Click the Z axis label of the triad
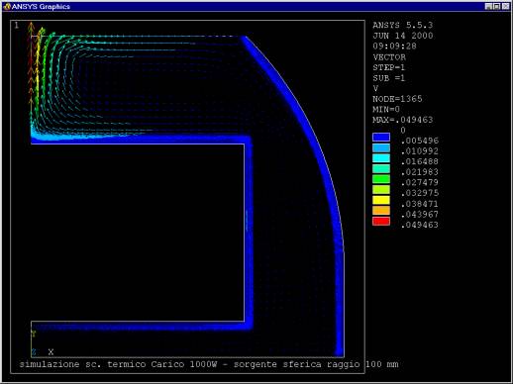Image resolution: width=513 pixels, height=384 pixels. point(34,352)
